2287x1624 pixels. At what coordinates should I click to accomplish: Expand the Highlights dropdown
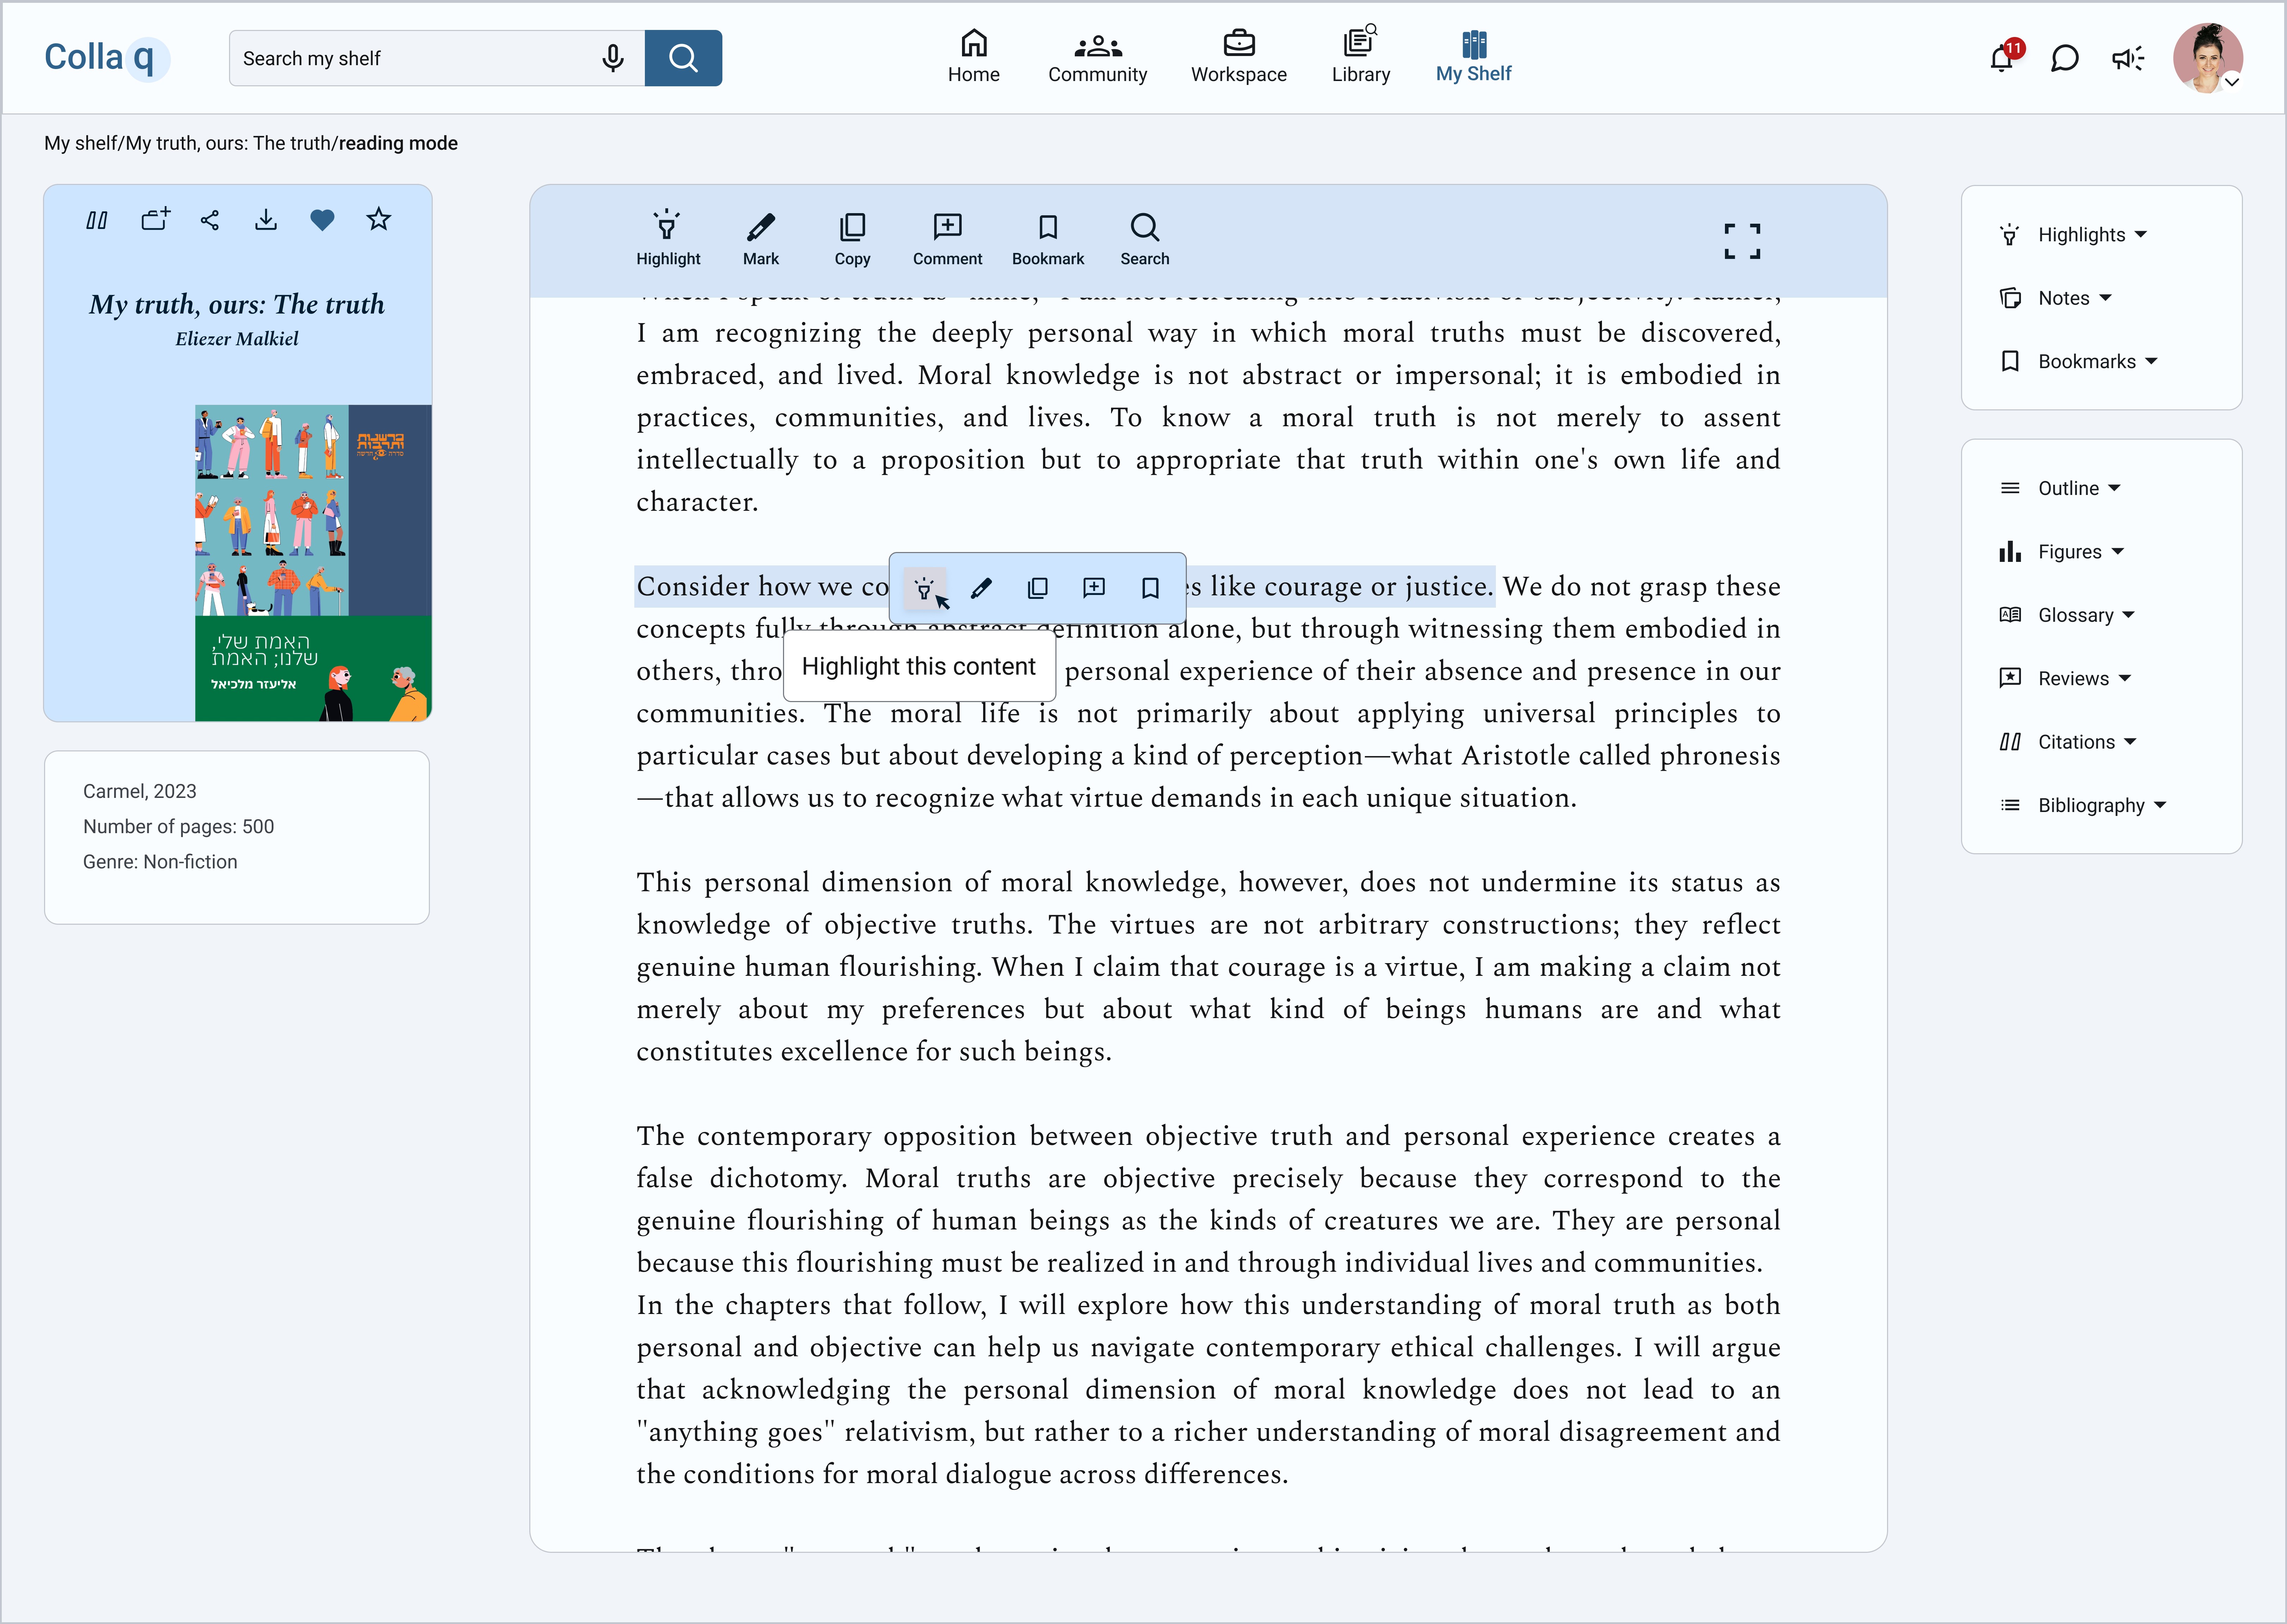tap(2073, 235)
